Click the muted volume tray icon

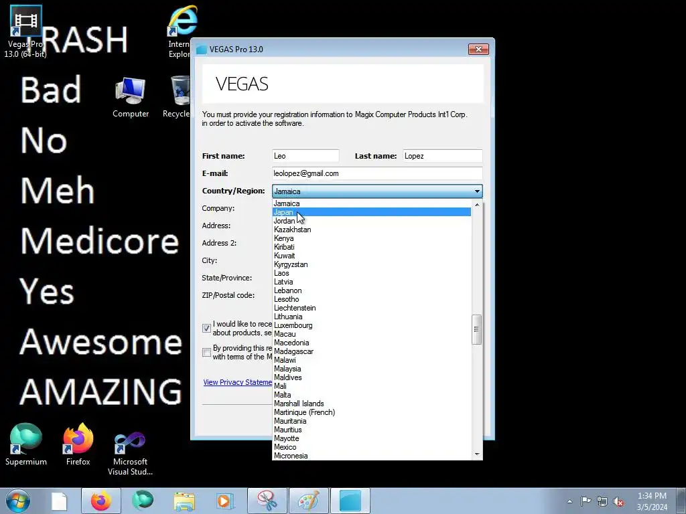[x=618, y=501]
